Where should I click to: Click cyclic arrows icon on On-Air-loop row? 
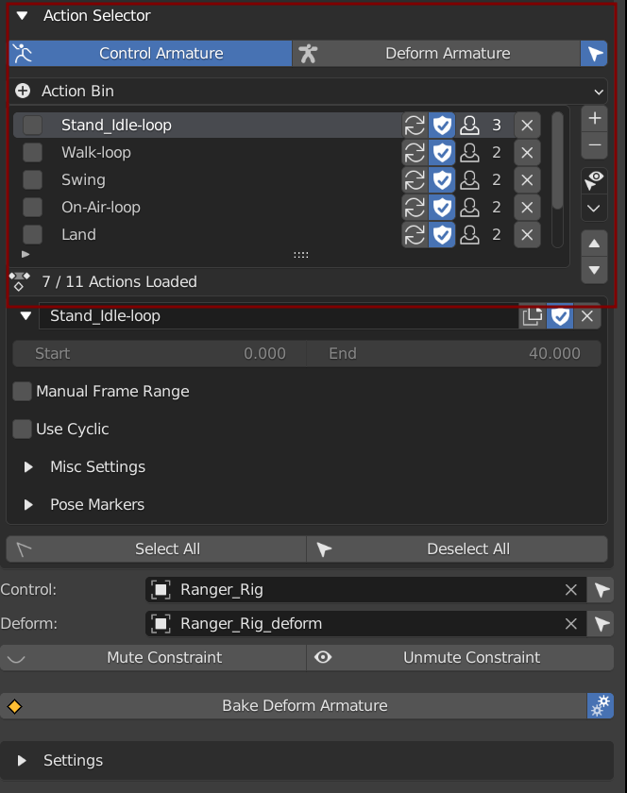click(415, 207)
